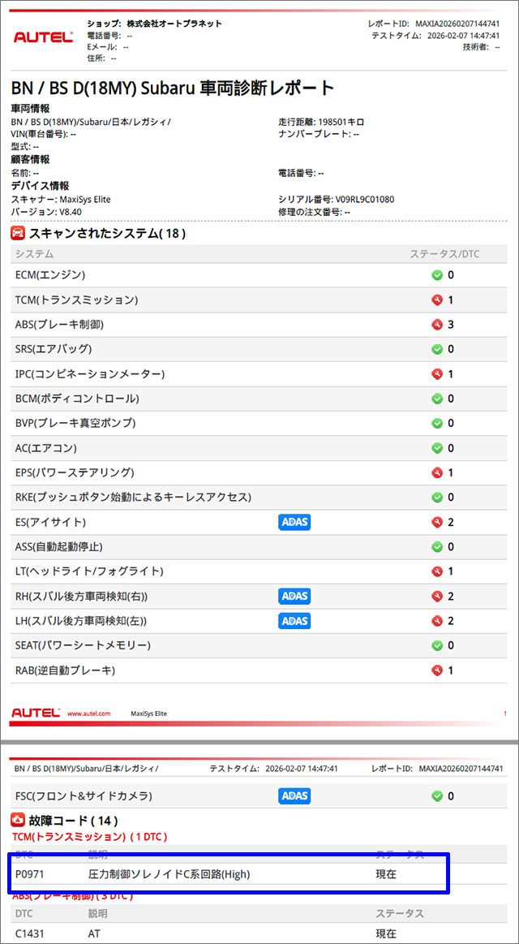Click the red fault icon in the RAB(逆自動ブレーキ) row
519x944 pixels.
point(438,670)
